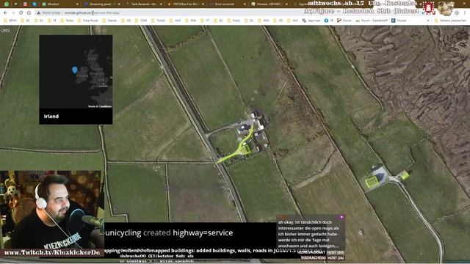
Task: Click the browser forward arrow
Action: tap(13, 13)
